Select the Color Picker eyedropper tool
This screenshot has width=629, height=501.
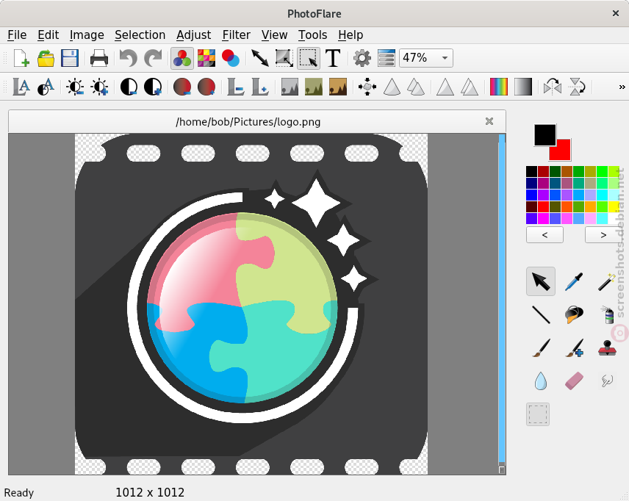(574, 281)
